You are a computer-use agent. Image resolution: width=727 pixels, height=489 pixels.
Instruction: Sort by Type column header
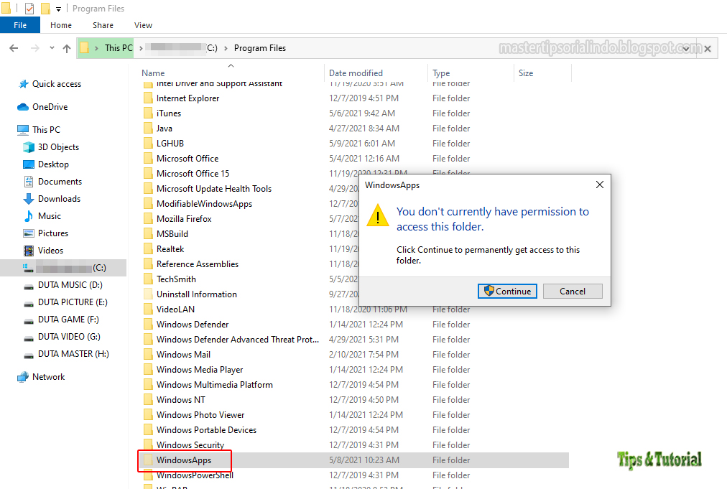tap(441, 73)
